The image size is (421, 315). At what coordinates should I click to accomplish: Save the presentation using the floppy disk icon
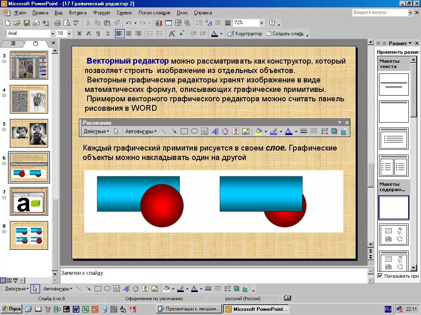[27, 23]
